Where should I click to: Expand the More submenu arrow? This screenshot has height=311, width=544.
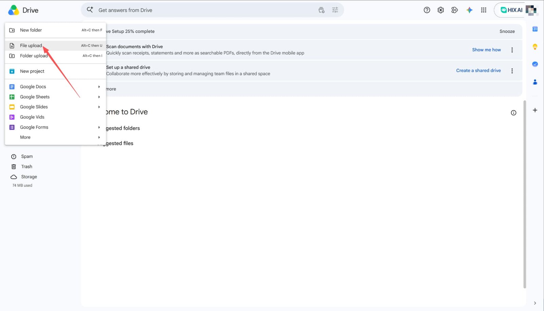[99, 137]
